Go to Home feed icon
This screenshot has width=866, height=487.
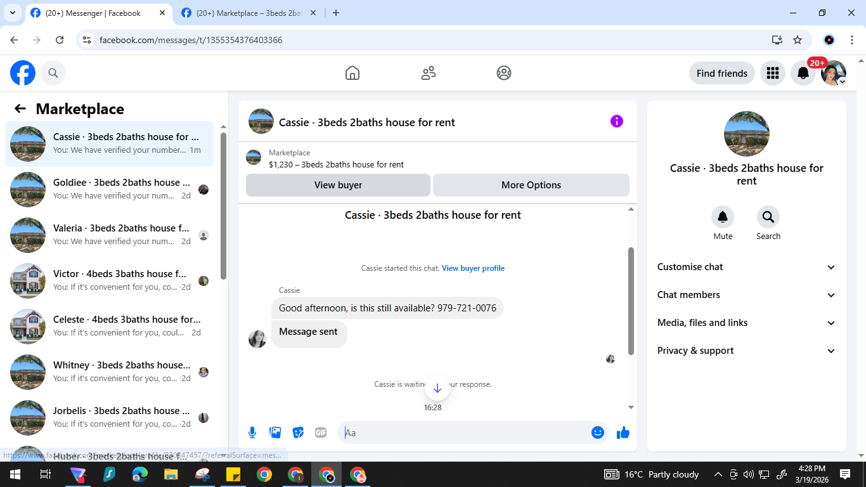(352, 73)
